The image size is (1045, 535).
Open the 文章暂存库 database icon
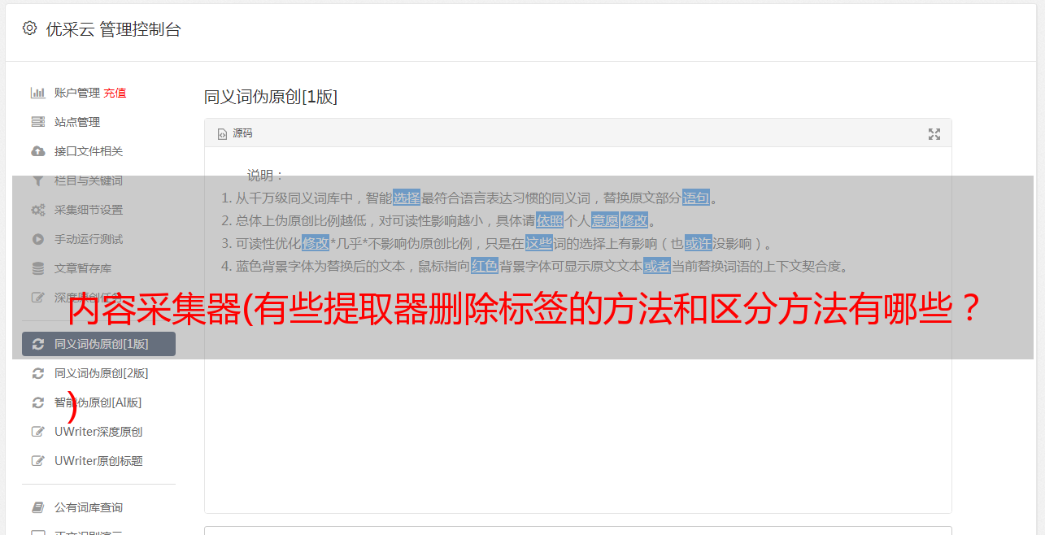37,268
